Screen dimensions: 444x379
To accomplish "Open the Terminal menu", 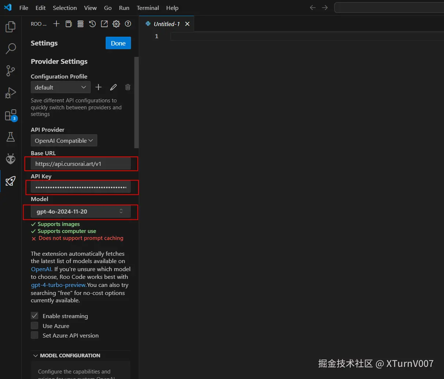I will [x=148, y=8].
